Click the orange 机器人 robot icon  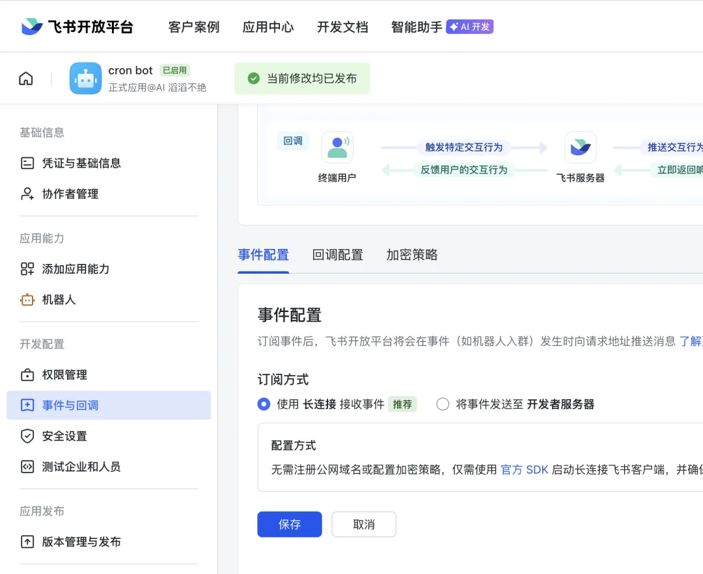[27, 300]
